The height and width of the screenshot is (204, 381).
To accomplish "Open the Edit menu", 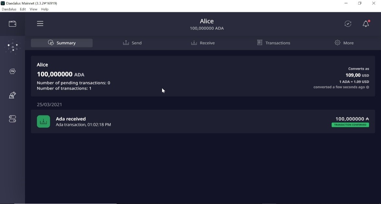I will coord(23,9).
